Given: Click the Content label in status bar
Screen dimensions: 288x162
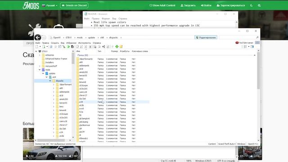Looking at the screenshot, I should [x=212, y=144].
